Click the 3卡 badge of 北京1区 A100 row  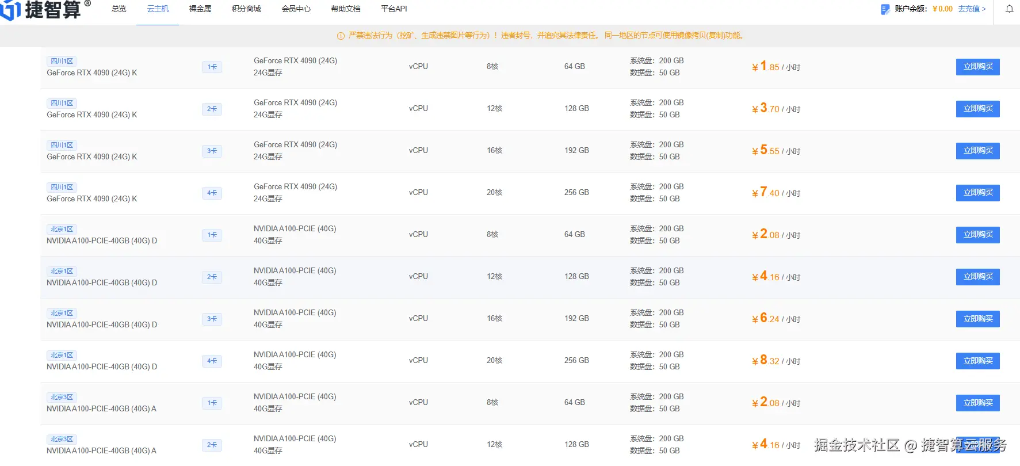212,319
